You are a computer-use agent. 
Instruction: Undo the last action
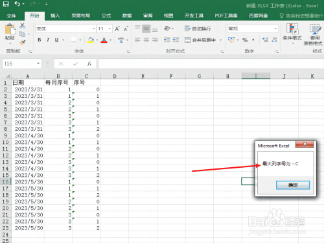[17, 4]
